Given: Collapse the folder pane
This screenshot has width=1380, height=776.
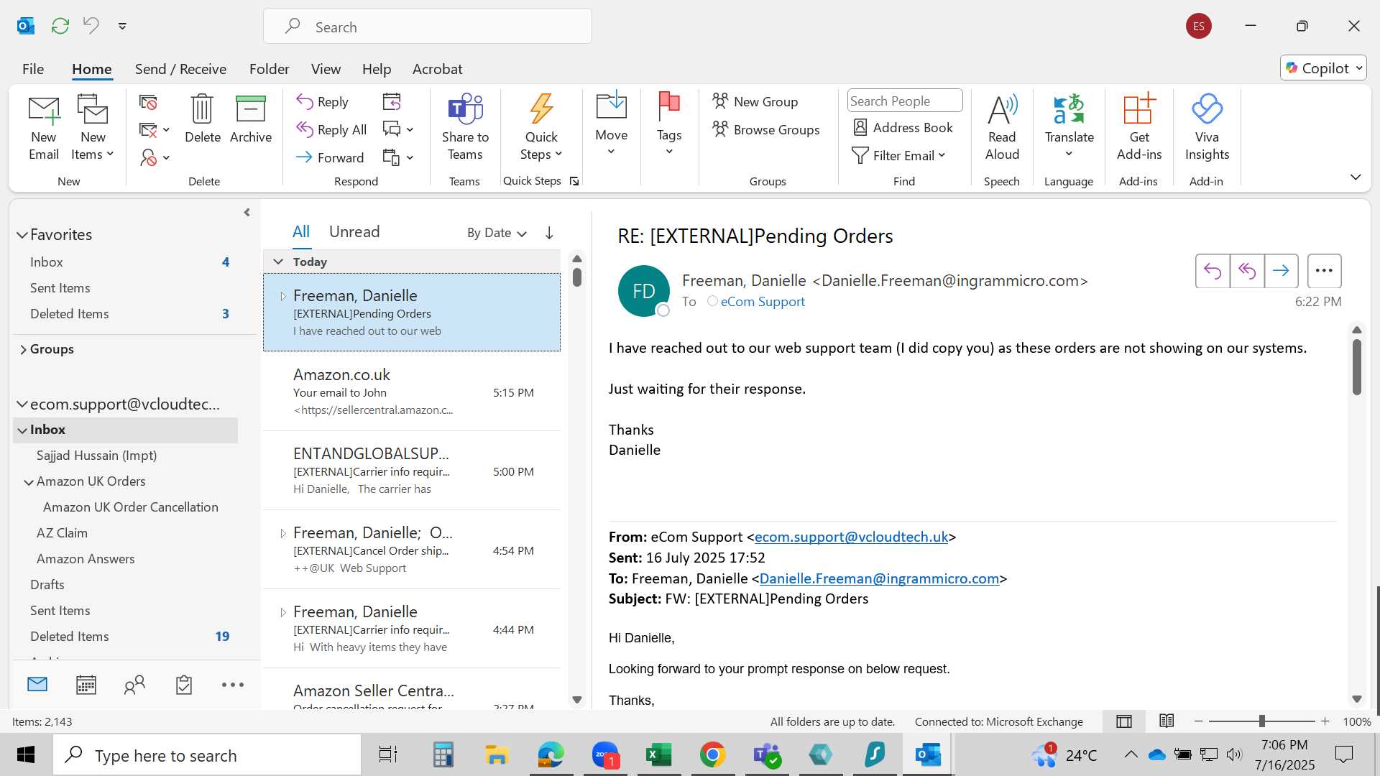Looking at the screenshot, I should (247, 213).
